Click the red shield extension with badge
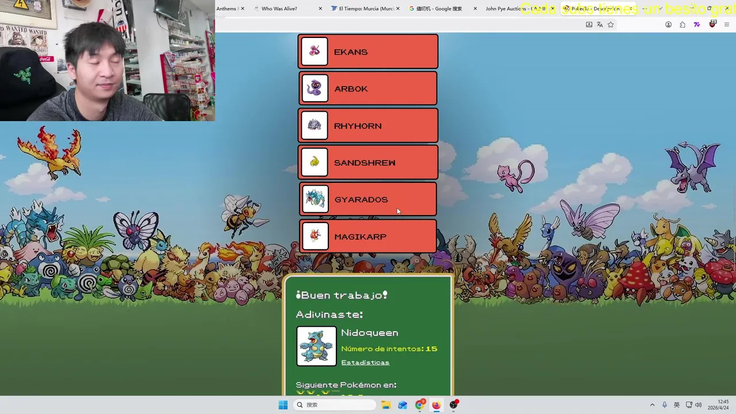736x414 pixels. tap(712, 24)
